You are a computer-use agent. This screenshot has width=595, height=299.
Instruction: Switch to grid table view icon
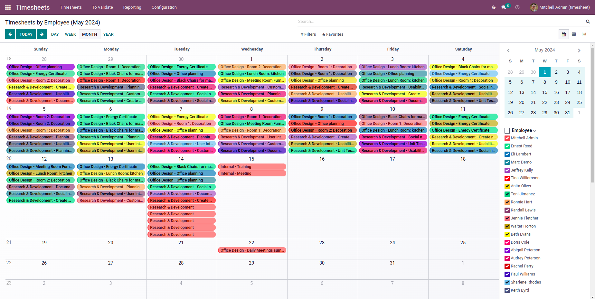coord(574,34)
